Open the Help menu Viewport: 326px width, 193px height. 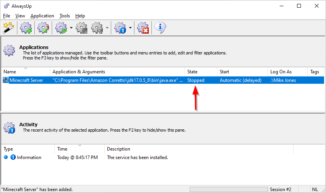(80, 16)
